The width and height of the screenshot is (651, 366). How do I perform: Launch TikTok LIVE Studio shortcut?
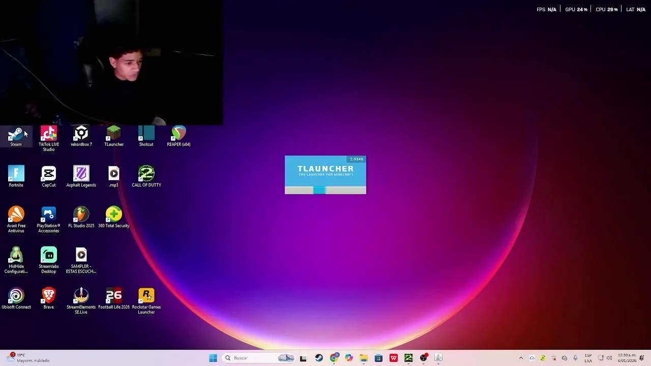tap(49, 138)
